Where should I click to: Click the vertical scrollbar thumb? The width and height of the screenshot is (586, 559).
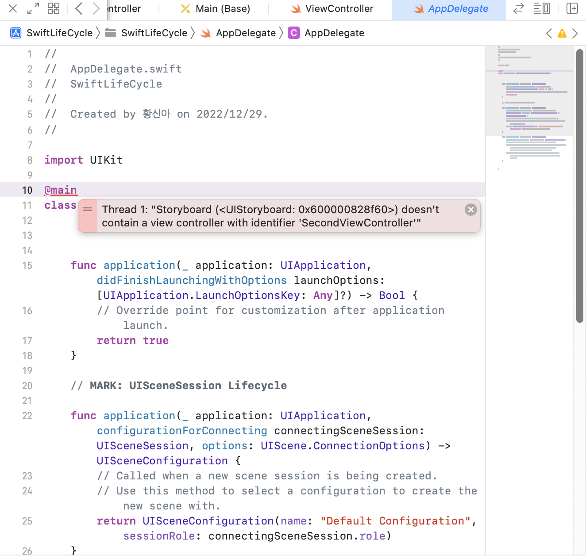(580, 186)
